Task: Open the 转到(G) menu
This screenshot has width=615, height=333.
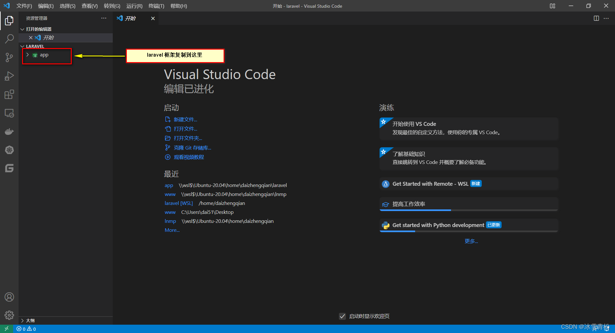Action: [x=112, y=6]
